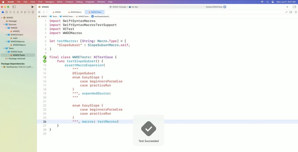Viewport: 298px width, 152px height.
Task: Collapse the Tests folder
Action: 4,48
